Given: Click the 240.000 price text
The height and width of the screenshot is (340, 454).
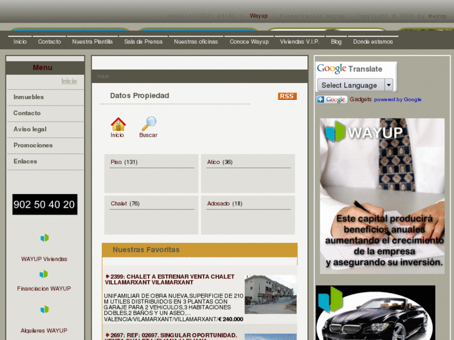Looking at the screenshot, I should point(231,319).
